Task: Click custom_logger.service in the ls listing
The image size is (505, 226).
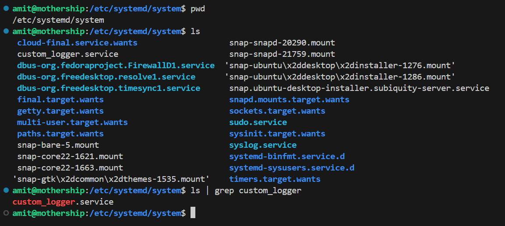Action: (x=67, y=54)
